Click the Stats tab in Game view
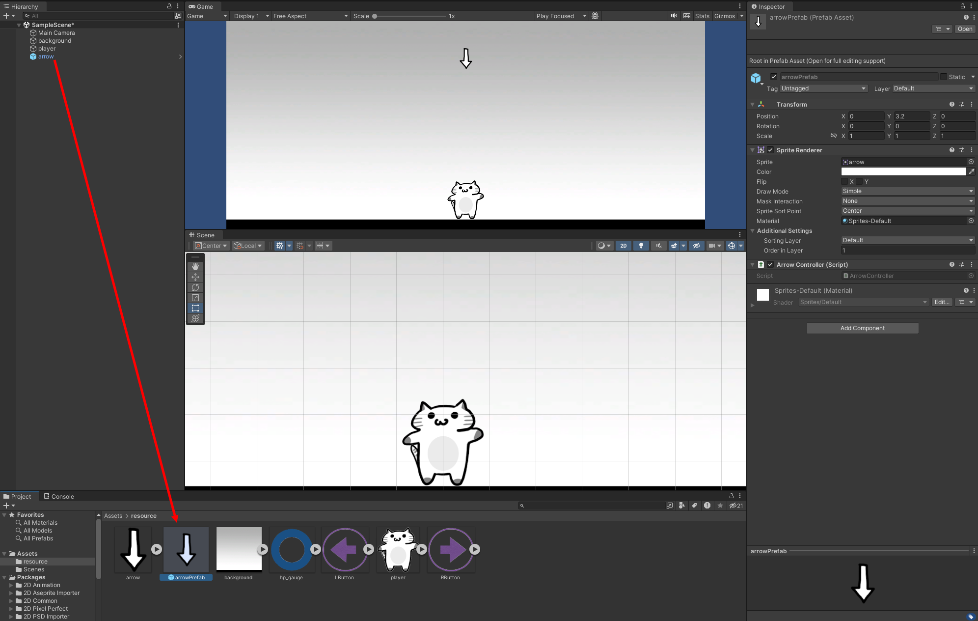The height and width of the screenshot is (621, 978). click(x=702, y=16)
